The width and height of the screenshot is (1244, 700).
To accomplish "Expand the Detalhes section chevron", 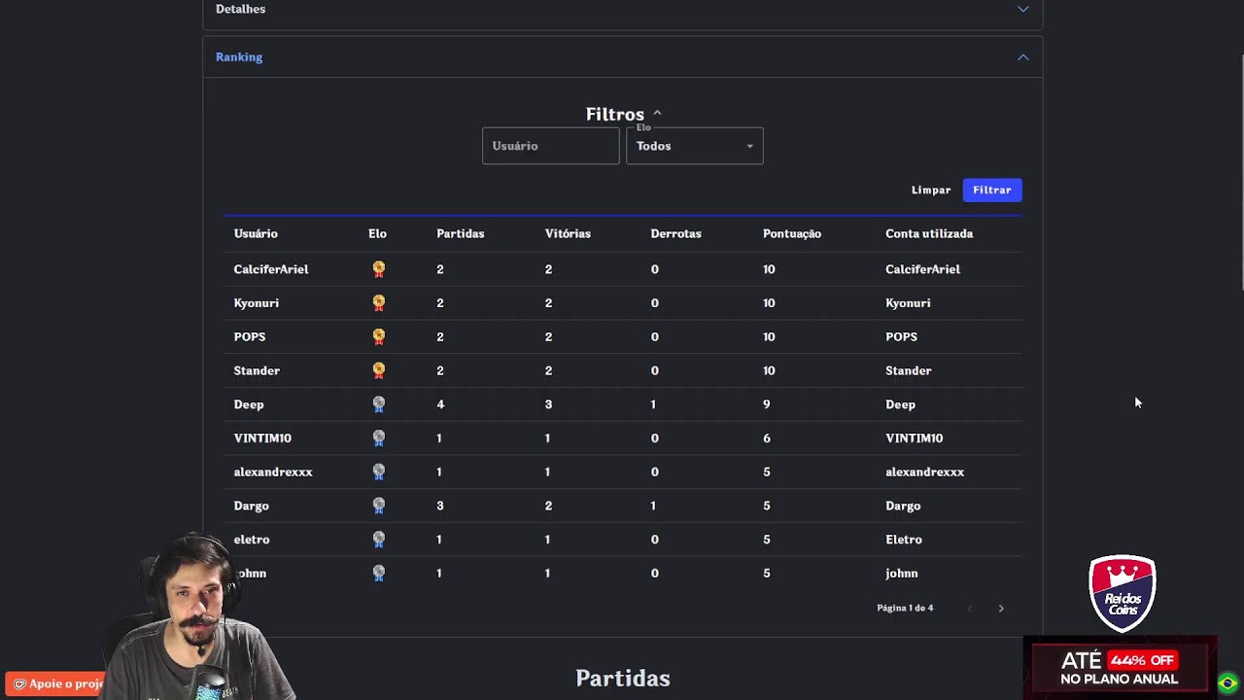I will (x=1022, y=9).
